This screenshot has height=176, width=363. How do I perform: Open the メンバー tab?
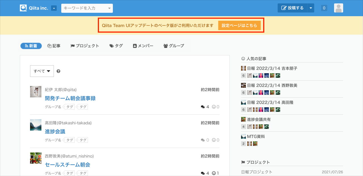click(143, 46)
